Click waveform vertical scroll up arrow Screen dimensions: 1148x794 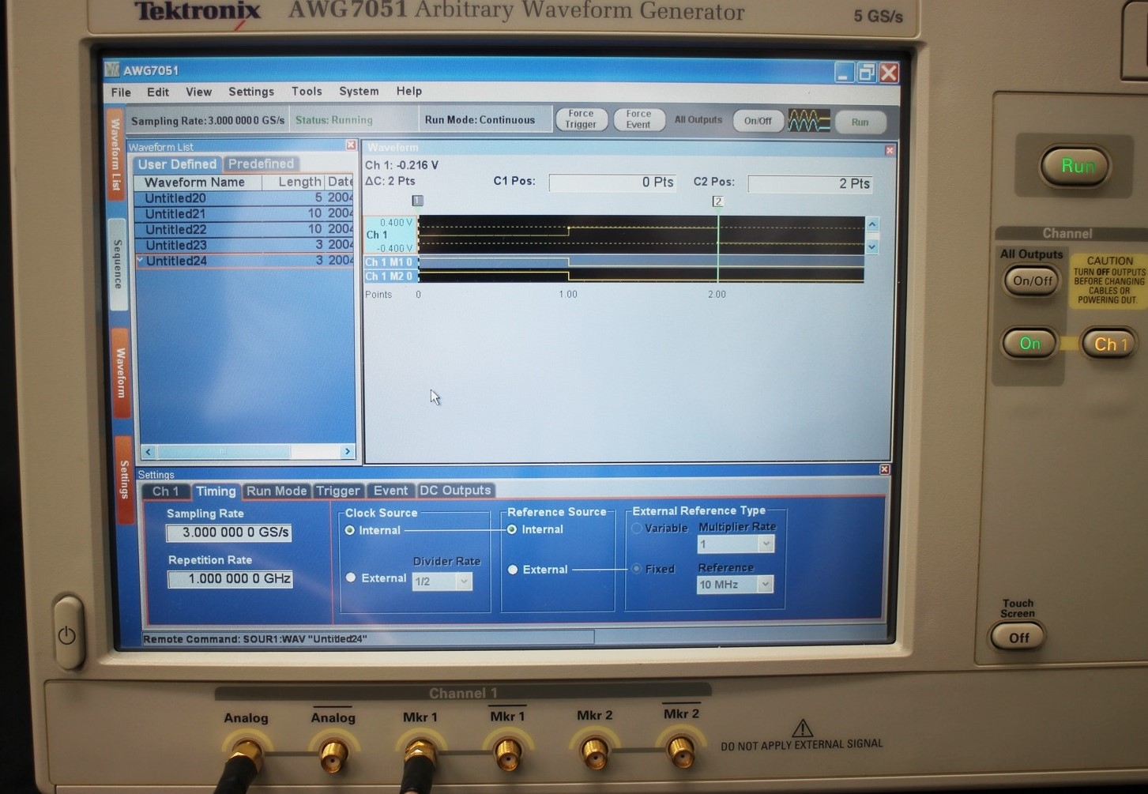coord(872,224)
